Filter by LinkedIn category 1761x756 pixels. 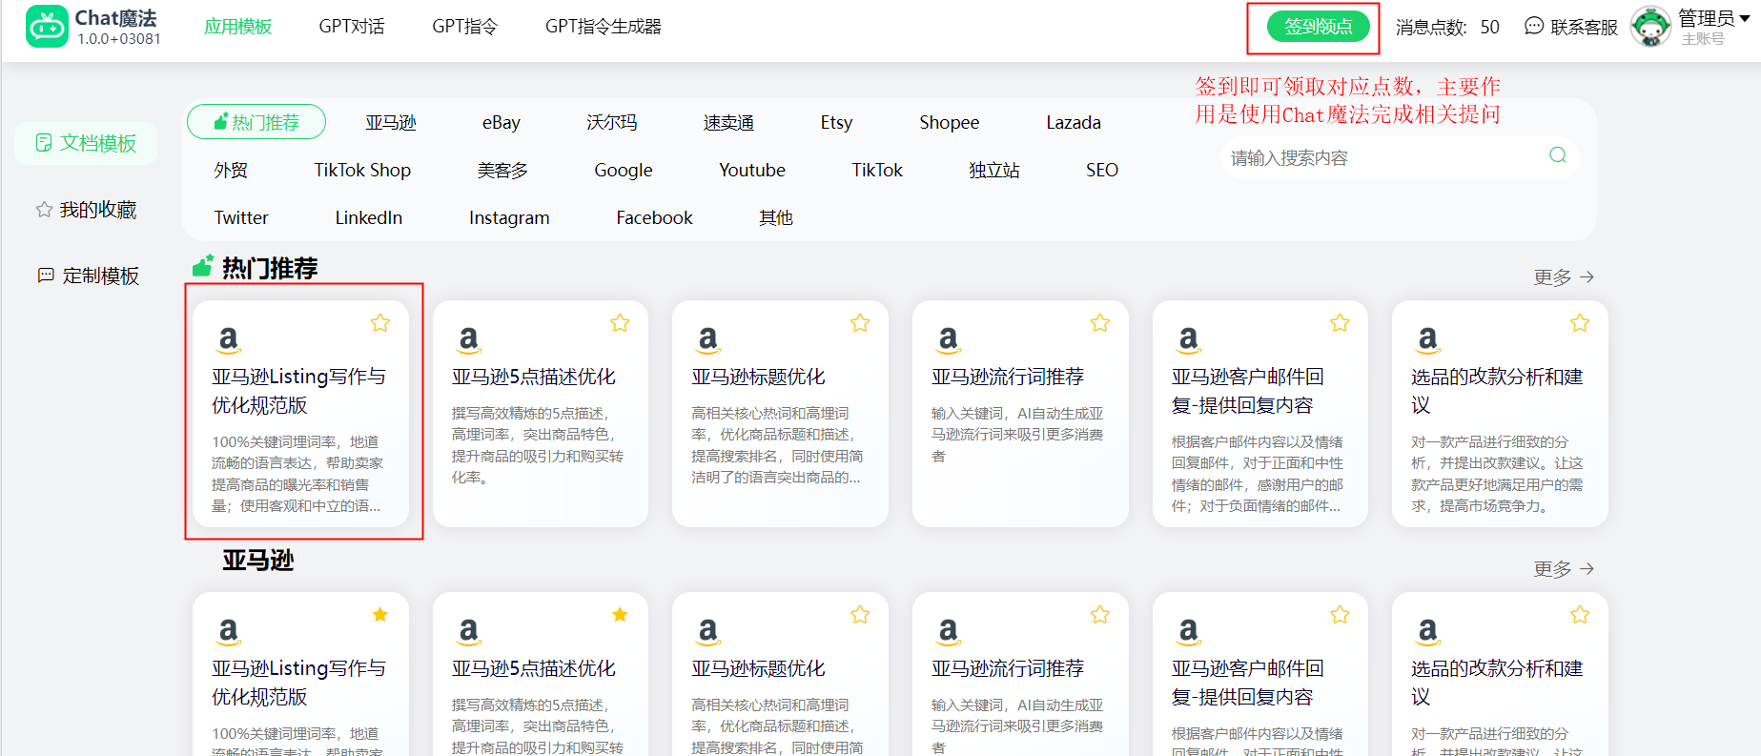pos(369,217)
